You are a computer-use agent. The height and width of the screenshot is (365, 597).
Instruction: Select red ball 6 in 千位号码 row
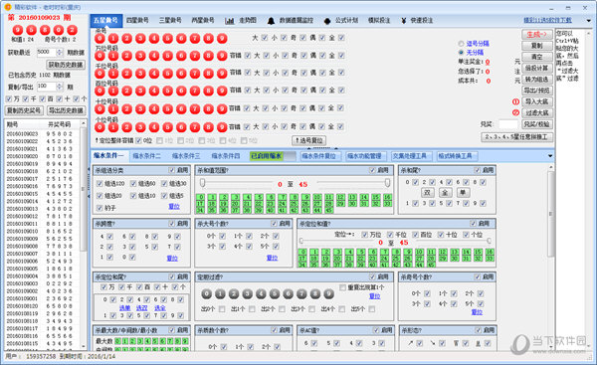coord(181,73)
